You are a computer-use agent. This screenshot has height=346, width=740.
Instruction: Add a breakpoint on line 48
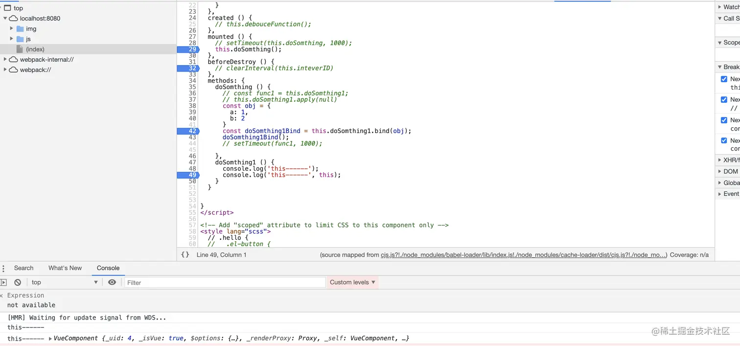pyautogui.click(x=192, y=168)
